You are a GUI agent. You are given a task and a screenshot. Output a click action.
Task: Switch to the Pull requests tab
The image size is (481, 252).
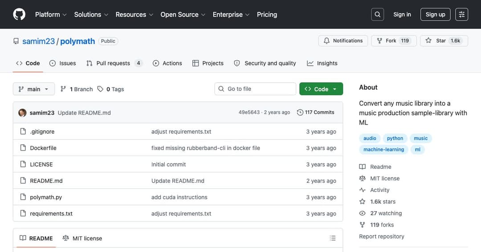tap(114, 63)
